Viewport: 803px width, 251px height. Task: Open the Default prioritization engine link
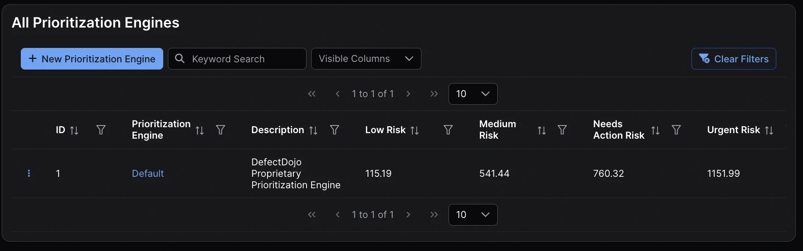pos(148,173)
